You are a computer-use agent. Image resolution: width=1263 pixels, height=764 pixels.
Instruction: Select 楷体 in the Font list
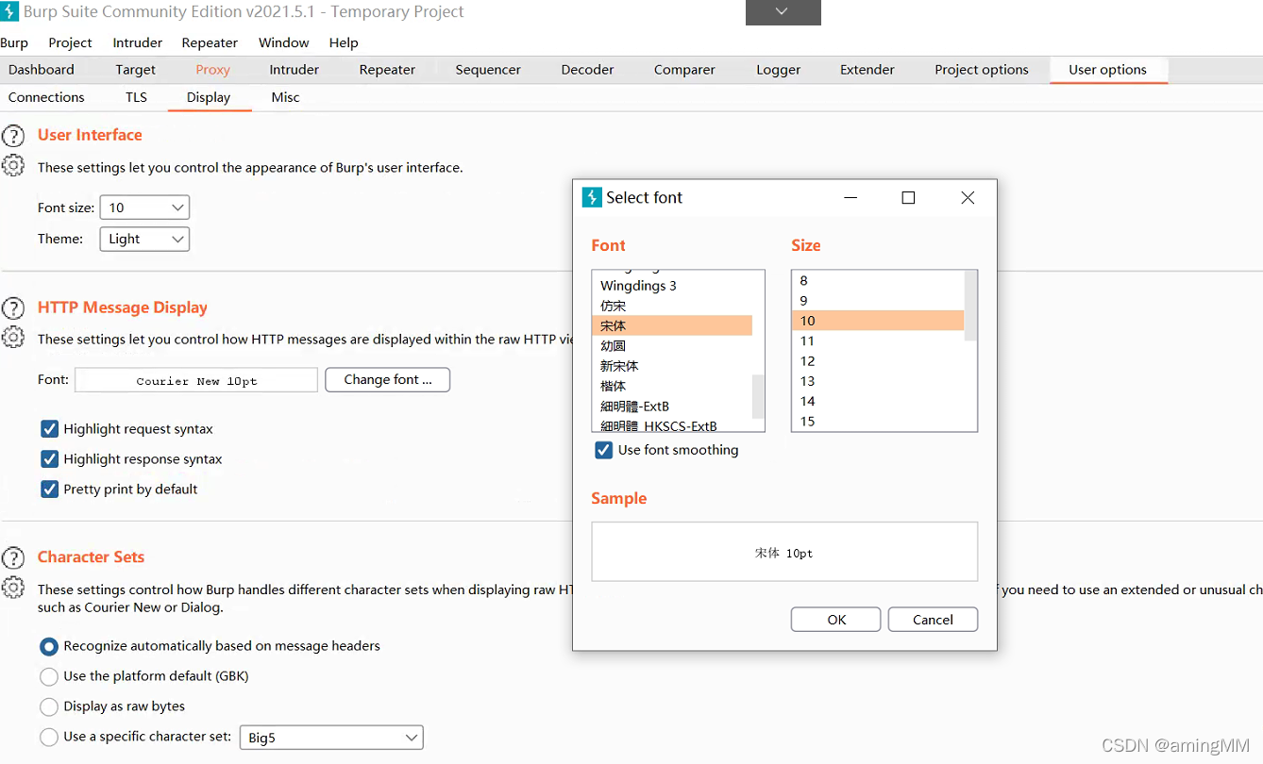(x=672, y=386)
